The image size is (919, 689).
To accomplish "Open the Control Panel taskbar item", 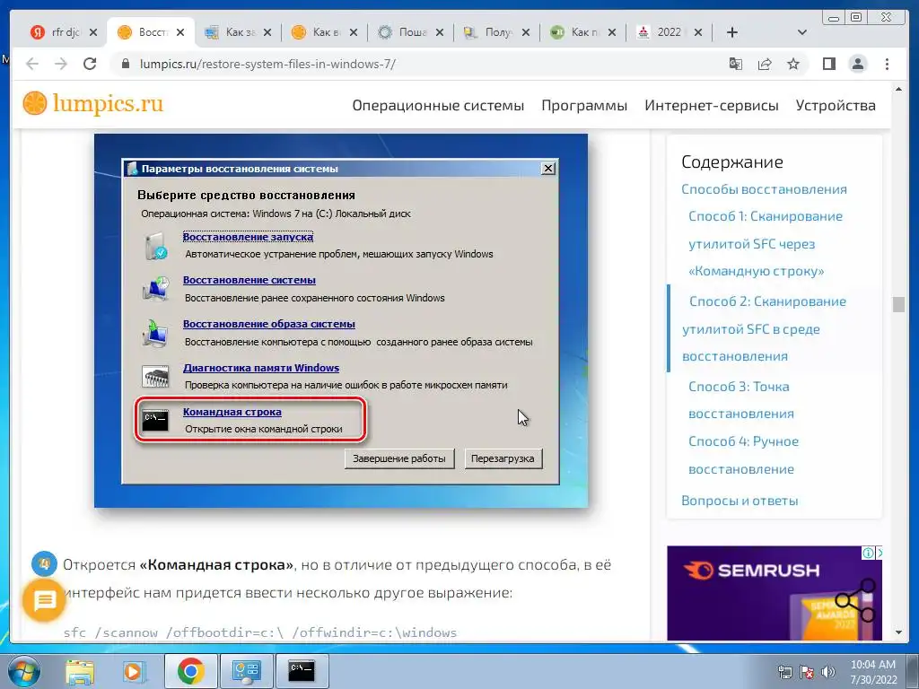I will [246, 671].
